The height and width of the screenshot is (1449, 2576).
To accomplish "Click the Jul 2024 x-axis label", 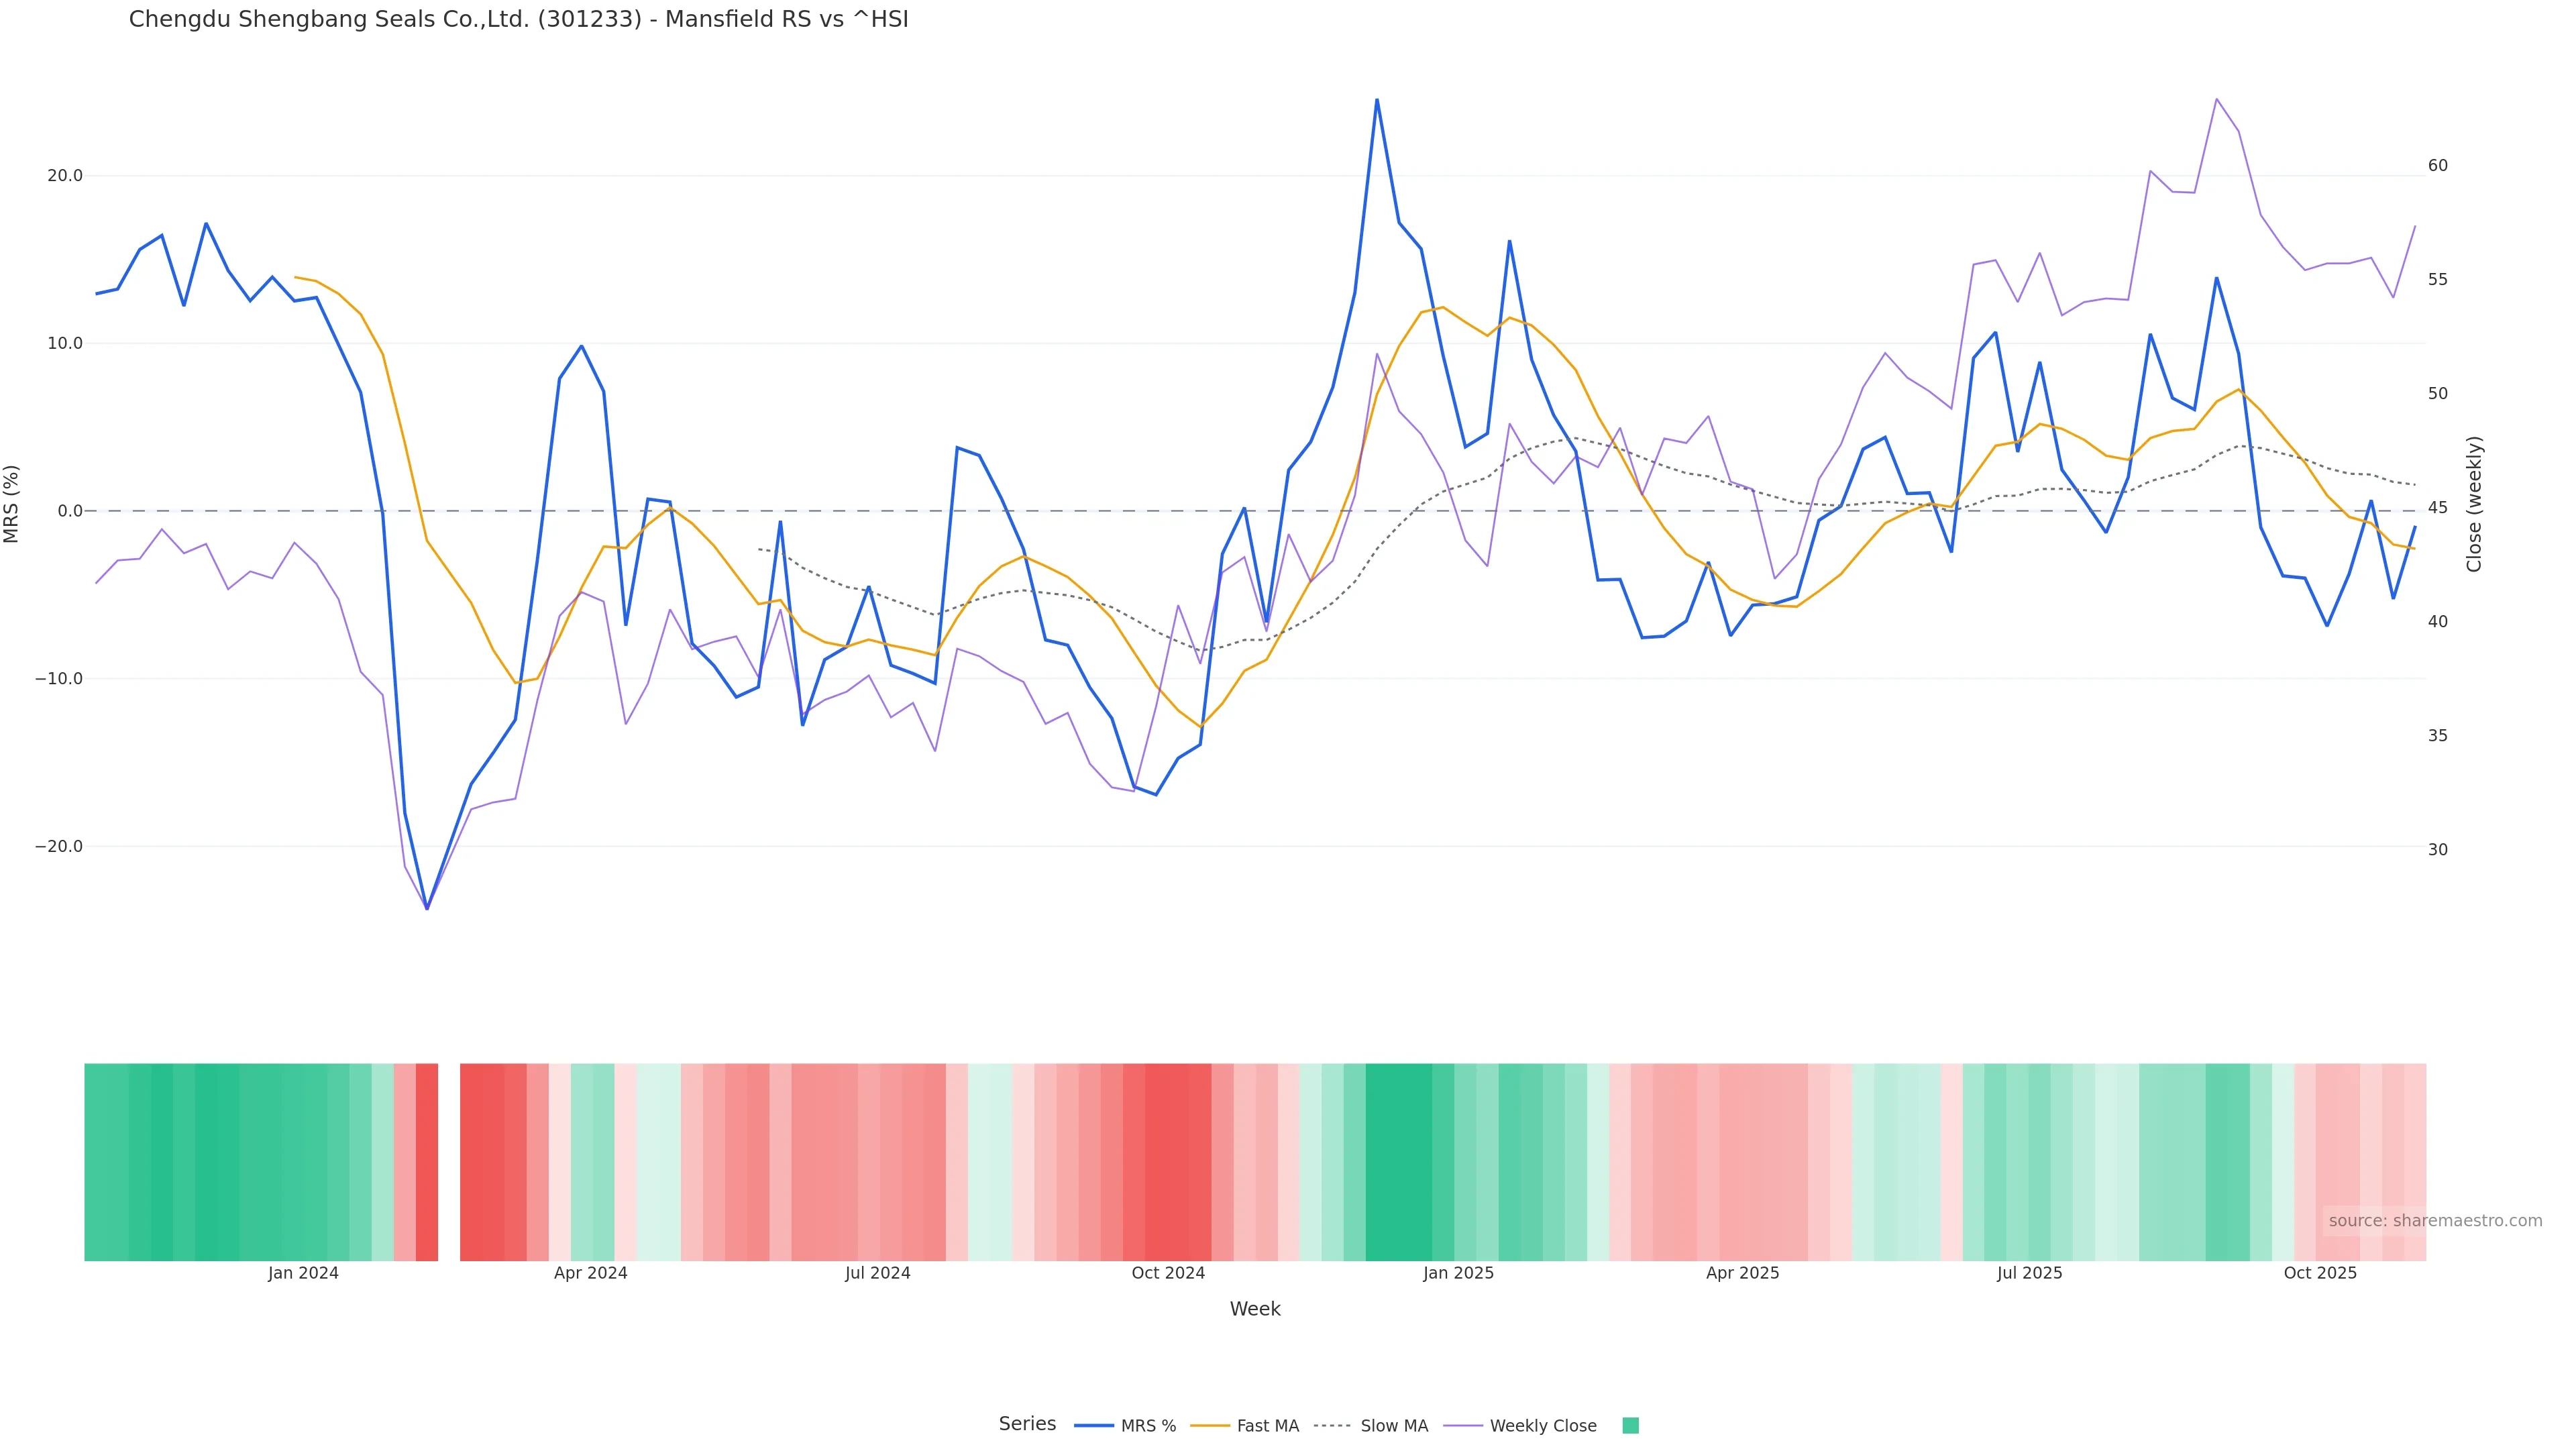I will click(x=877, y=1273).
